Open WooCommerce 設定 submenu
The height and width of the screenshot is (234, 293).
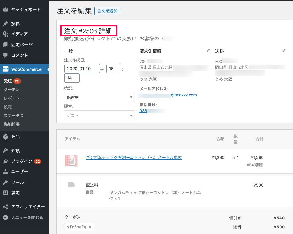(8, 107)
